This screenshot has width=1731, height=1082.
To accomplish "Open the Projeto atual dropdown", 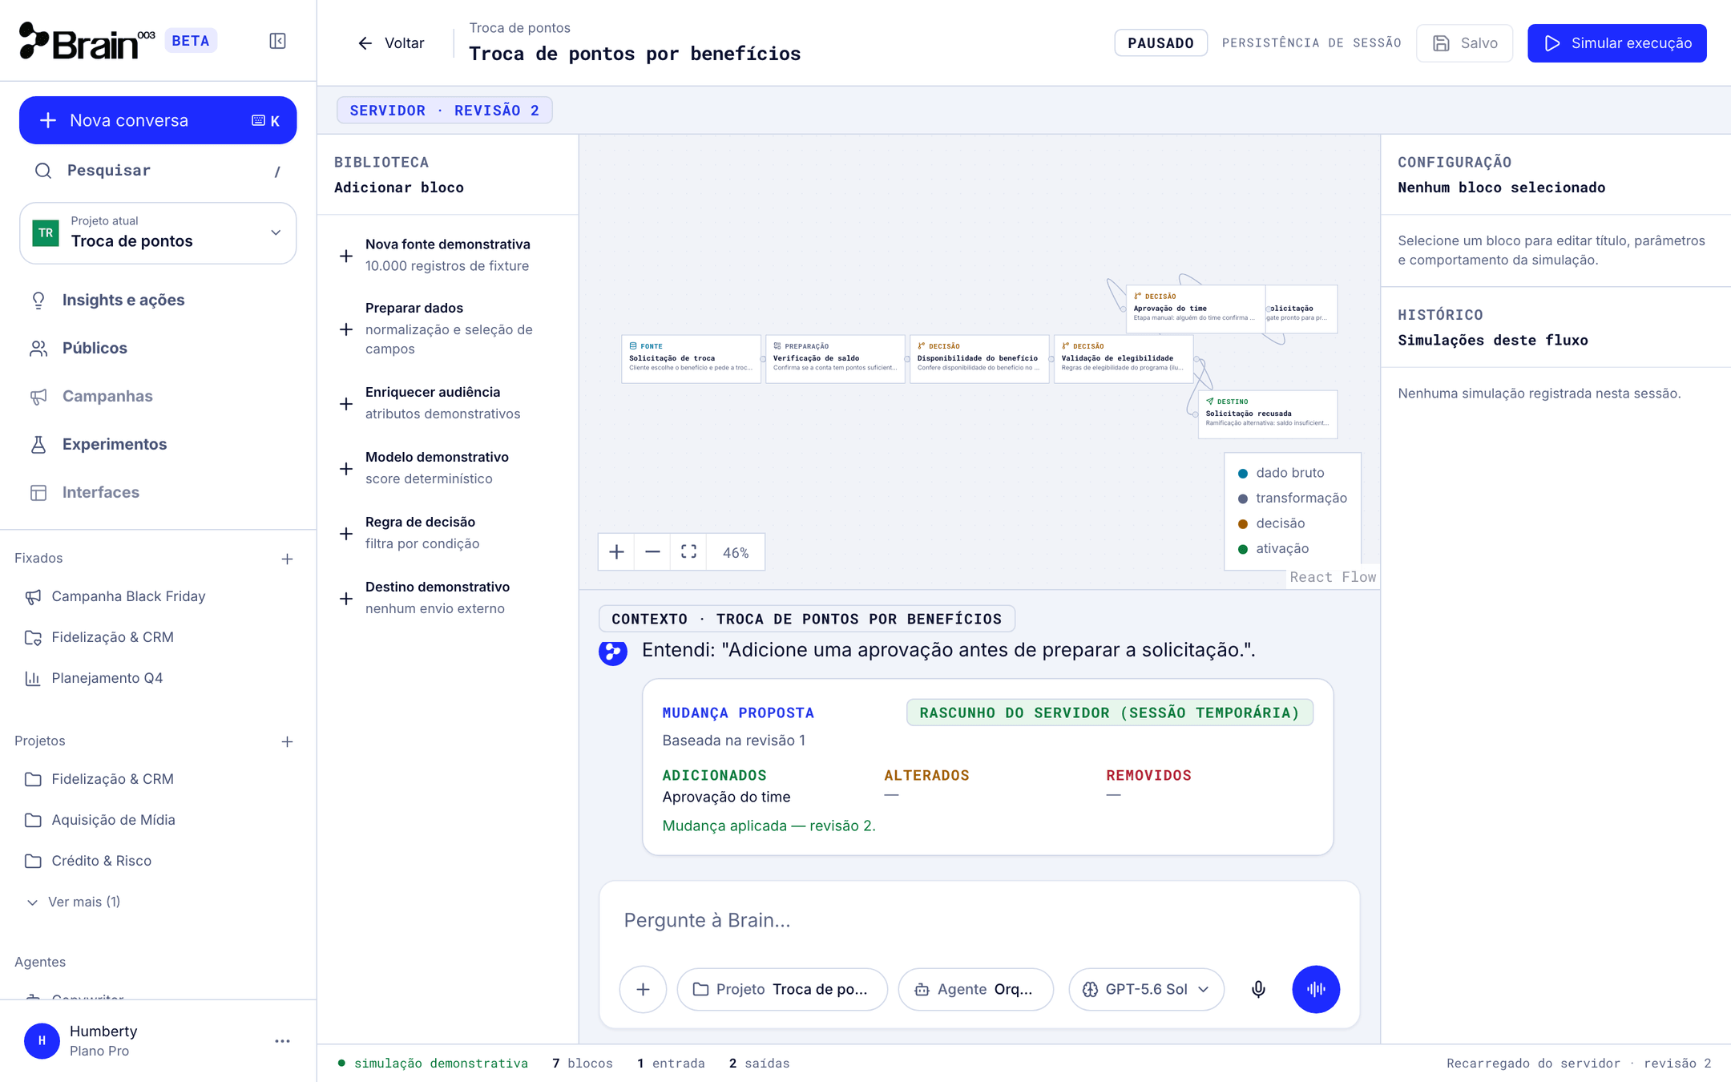I will (158, 232).
